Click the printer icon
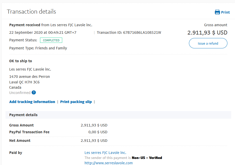Screen dimensions: 235x165 217,12
